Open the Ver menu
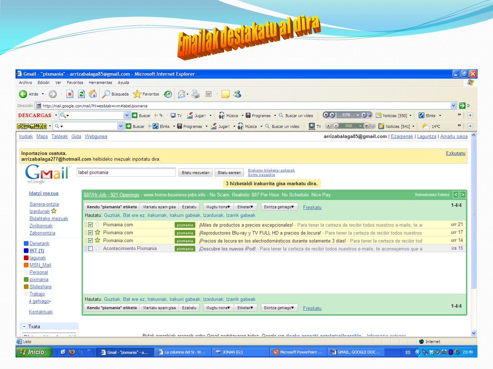The height and width of the screenshot is (369, 493). click(x=58, y=83)
